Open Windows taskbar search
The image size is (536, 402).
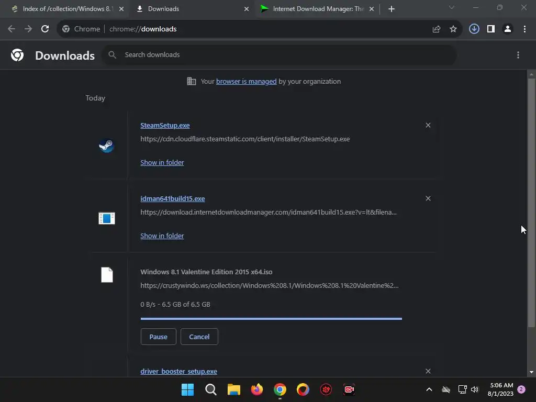210,389
